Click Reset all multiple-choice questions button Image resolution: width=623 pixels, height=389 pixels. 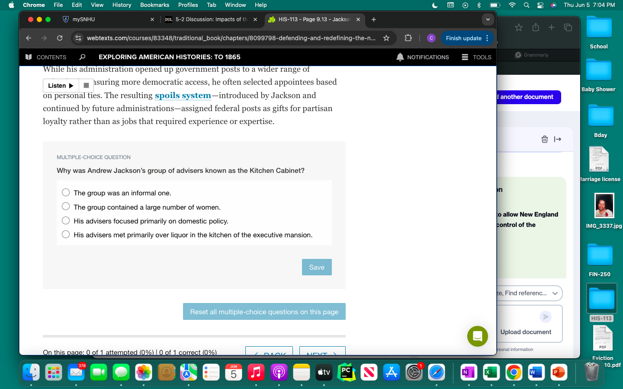pos(264,311)
